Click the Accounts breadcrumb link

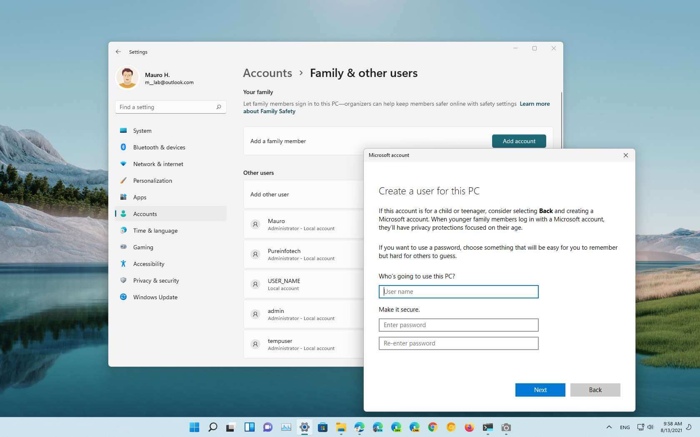(x=267, y=73)
